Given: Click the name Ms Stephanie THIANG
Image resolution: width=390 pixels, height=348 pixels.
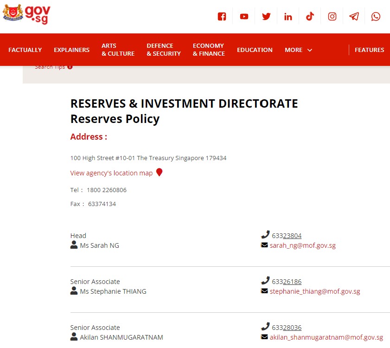Looking at the screenshot, I should tap(113, 291).
